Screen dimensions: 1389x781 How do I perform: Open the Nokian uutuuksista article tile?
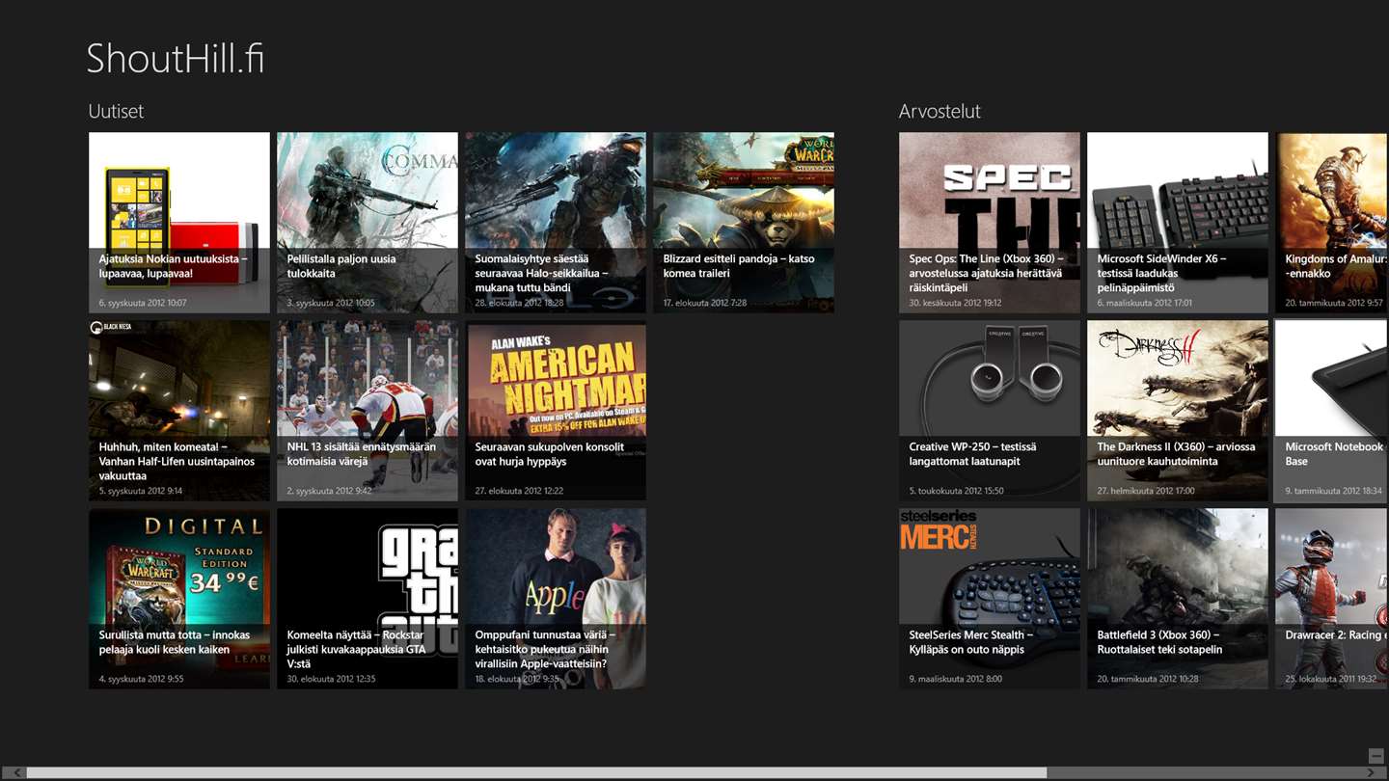179,223
